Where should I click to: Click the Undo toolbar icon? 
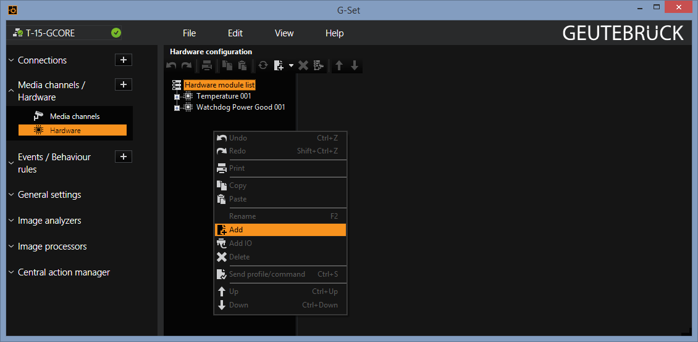[x=171, y=66]
